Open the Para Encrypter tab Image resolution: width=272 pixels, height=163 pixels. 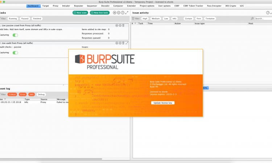[214, 6]
